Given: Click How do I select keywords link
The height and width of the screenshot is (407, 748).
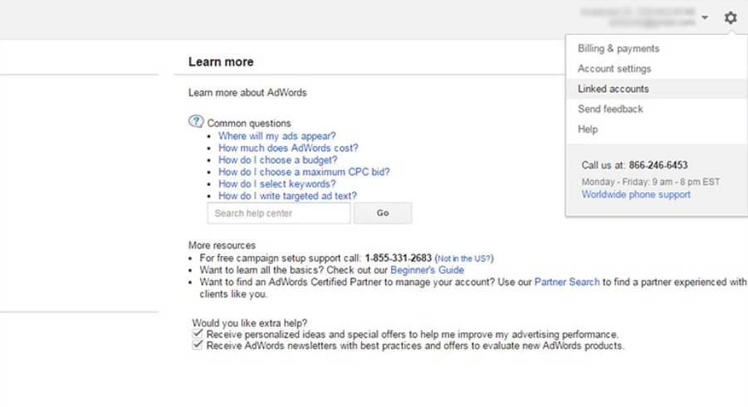Looking at the screenshot, I should [276, 184].
